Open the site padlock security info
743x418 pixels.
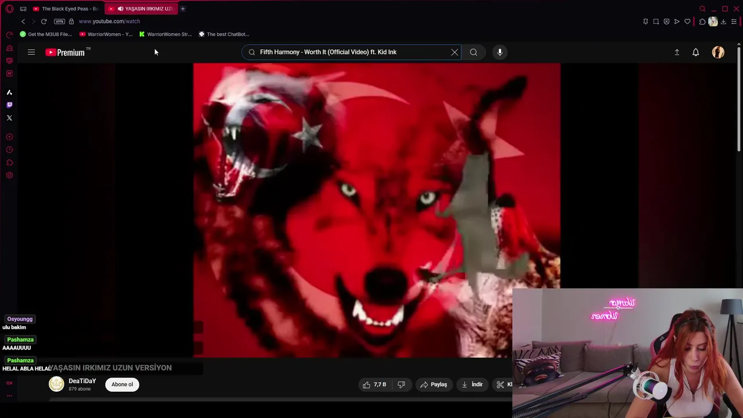click(x=71, y=21)
